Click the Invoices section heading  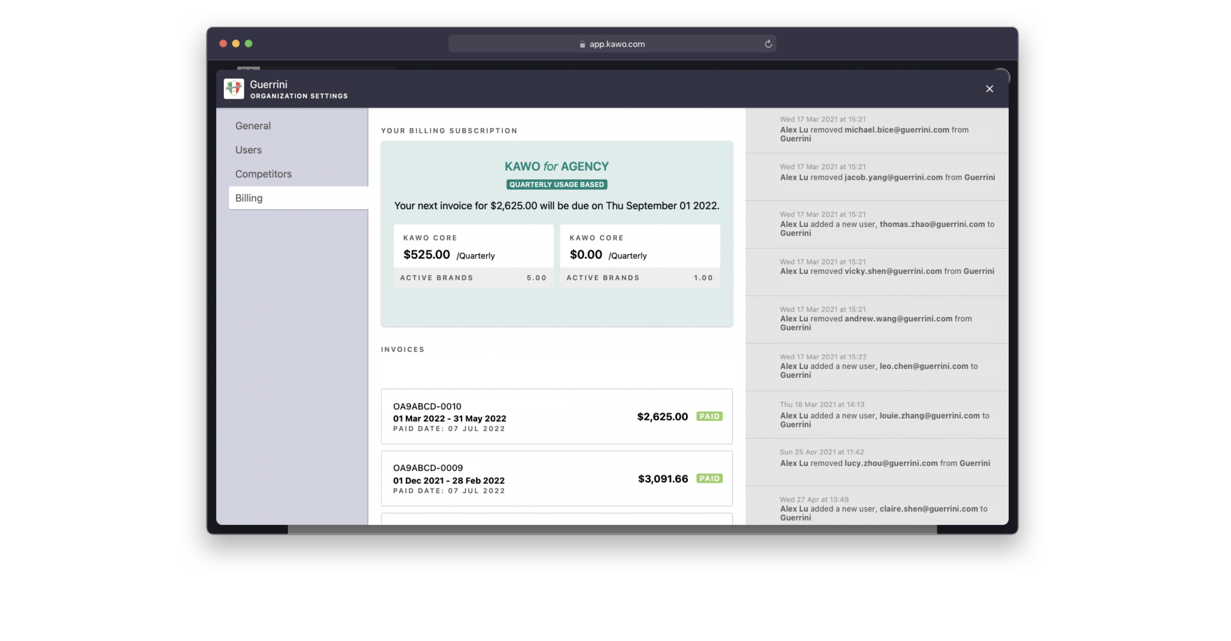(402, 349)
